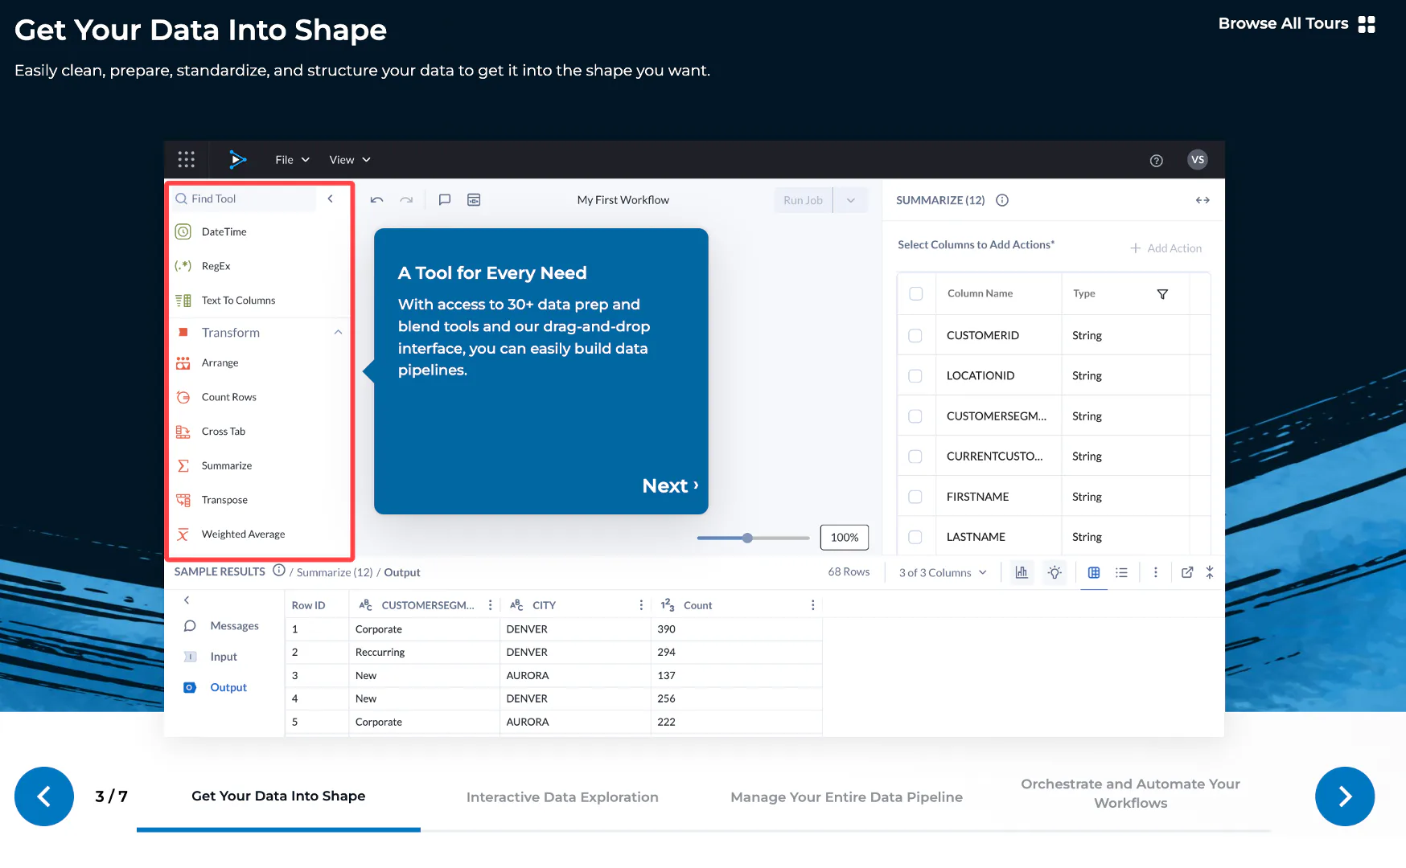Open Count column options menu

(x=812, y=605)
